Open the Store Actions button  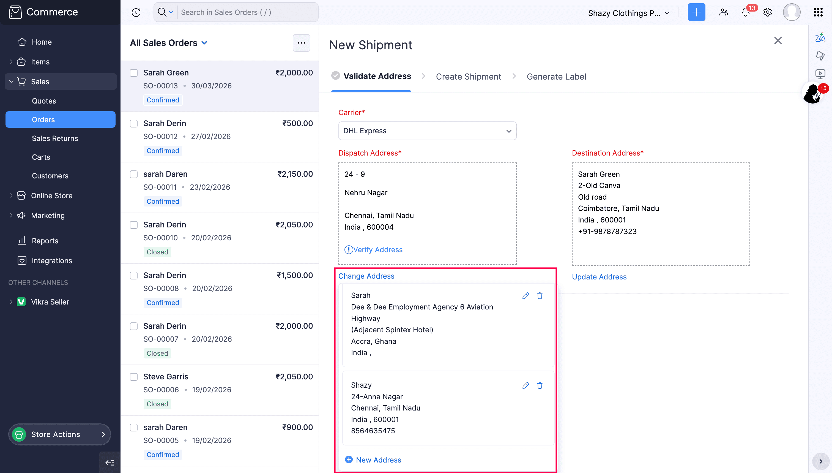click(60, 434)
